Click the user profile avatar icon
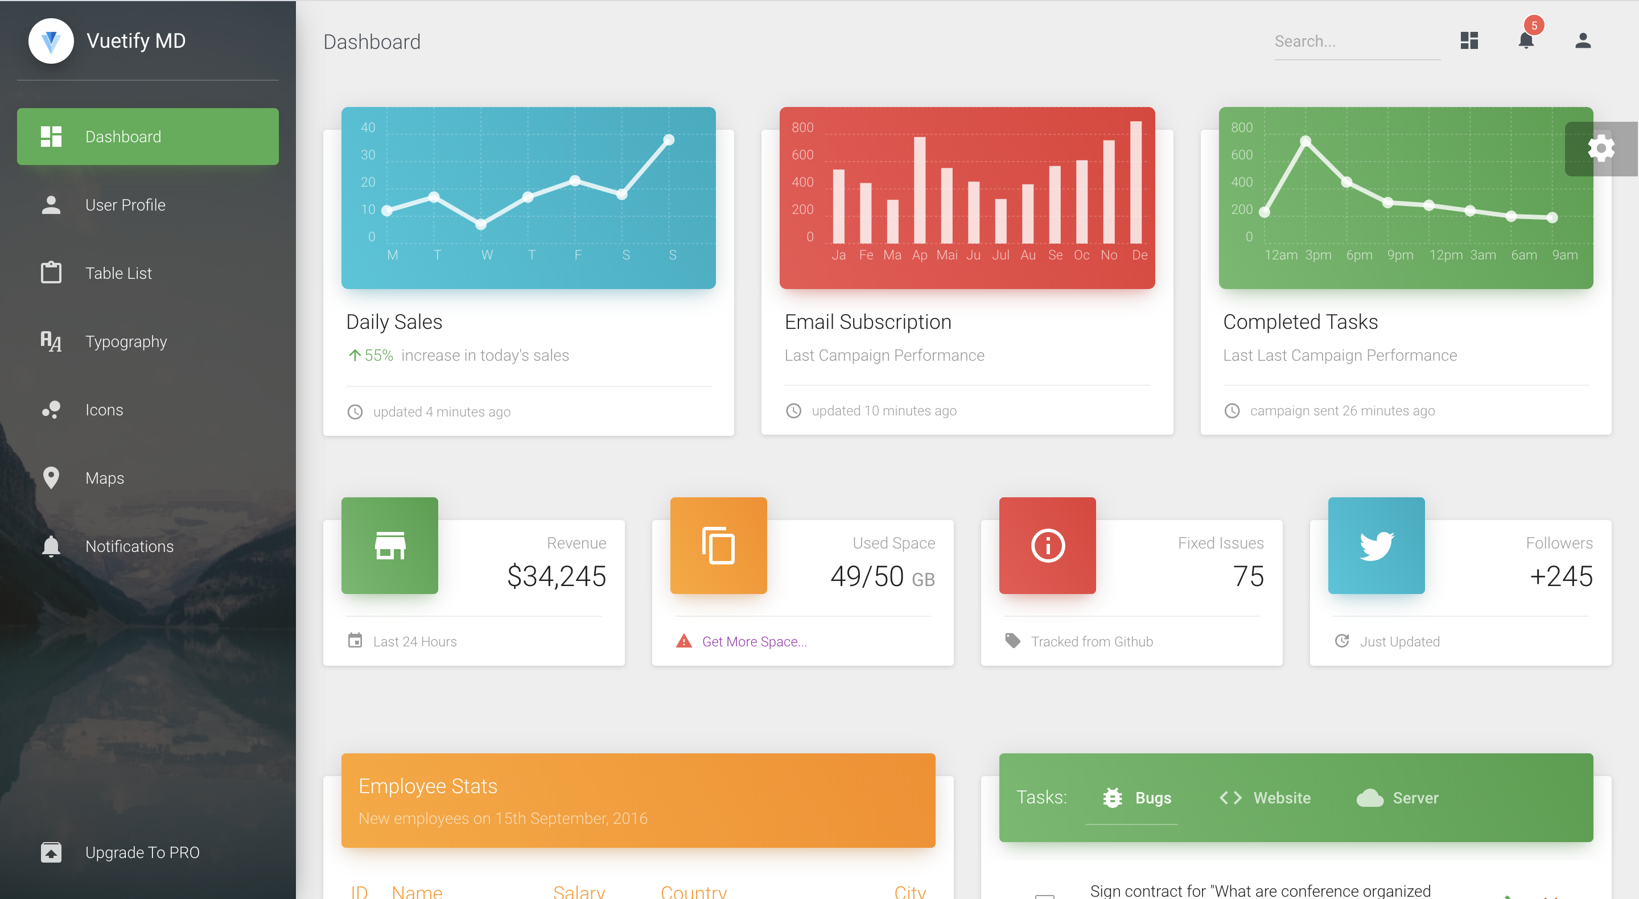1639x899 pixels. 1583,41
